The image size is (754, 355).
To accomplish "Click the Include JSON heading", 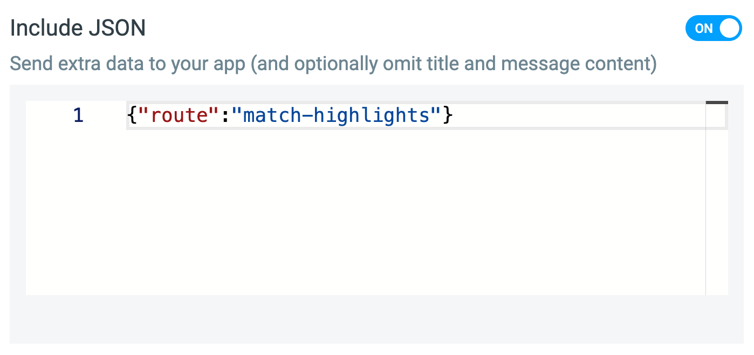I will (x=78, y=28).
